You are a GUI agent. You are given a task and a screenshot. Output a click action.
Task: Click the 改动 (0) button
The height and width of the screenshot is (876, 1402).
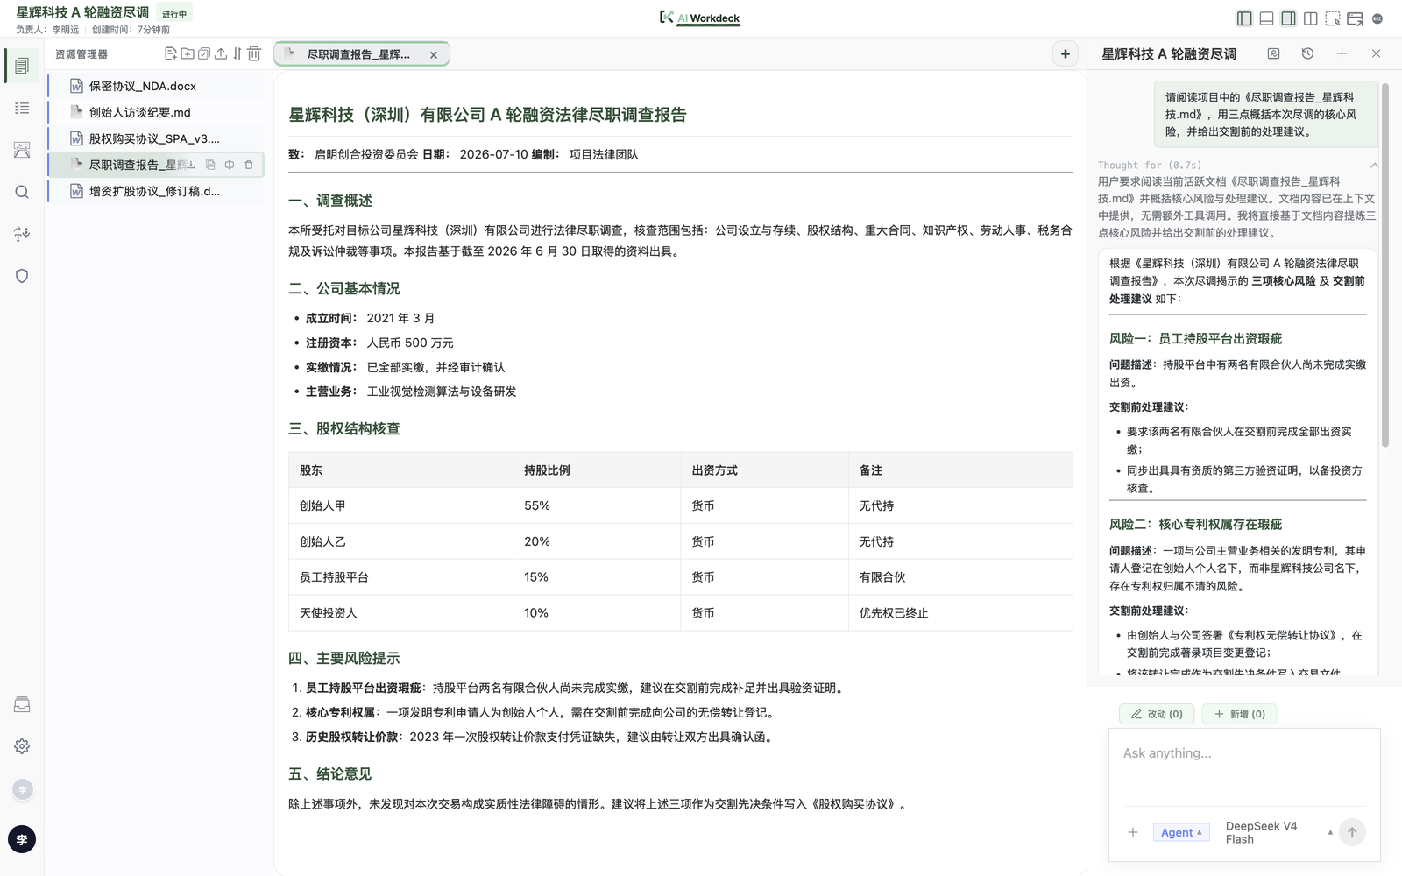(1157, 714)
